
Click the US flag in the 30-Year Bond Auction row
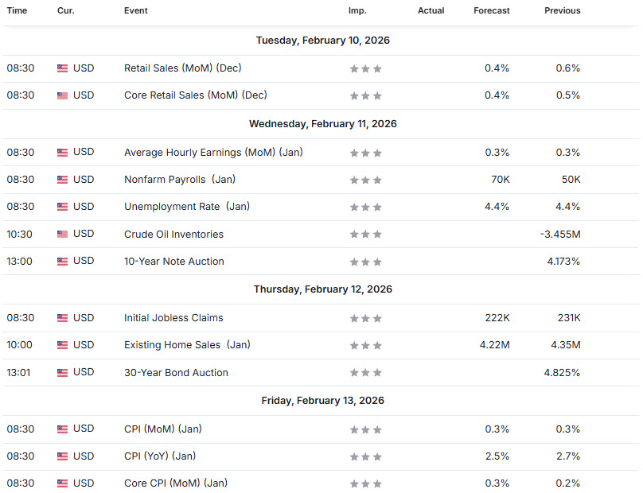(62, 372)
